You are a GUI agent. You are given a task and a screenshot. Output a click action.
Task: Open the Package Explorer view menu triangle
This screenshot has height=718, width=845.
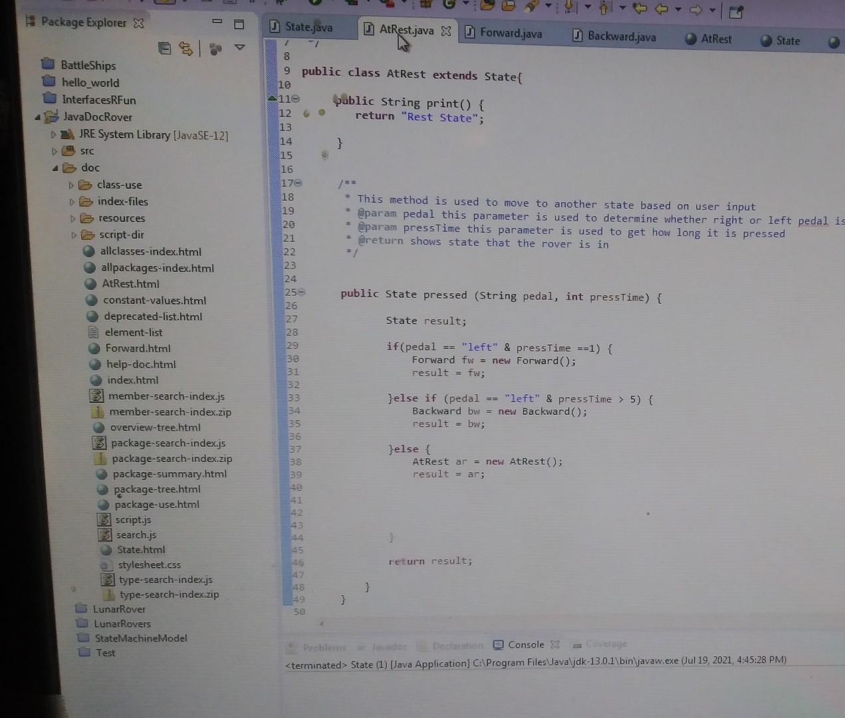click(239, 47)
